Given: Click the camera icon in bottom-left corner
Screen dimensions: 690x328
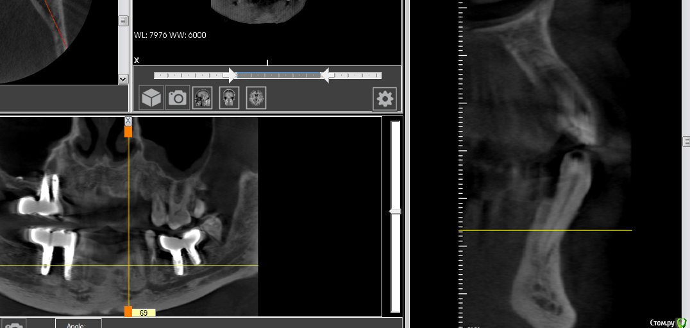Looking at the screenshot, I should 13,325.
